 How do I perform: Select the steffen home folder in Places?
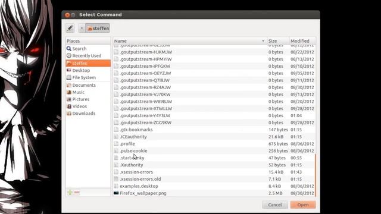(x=88, y=63)
